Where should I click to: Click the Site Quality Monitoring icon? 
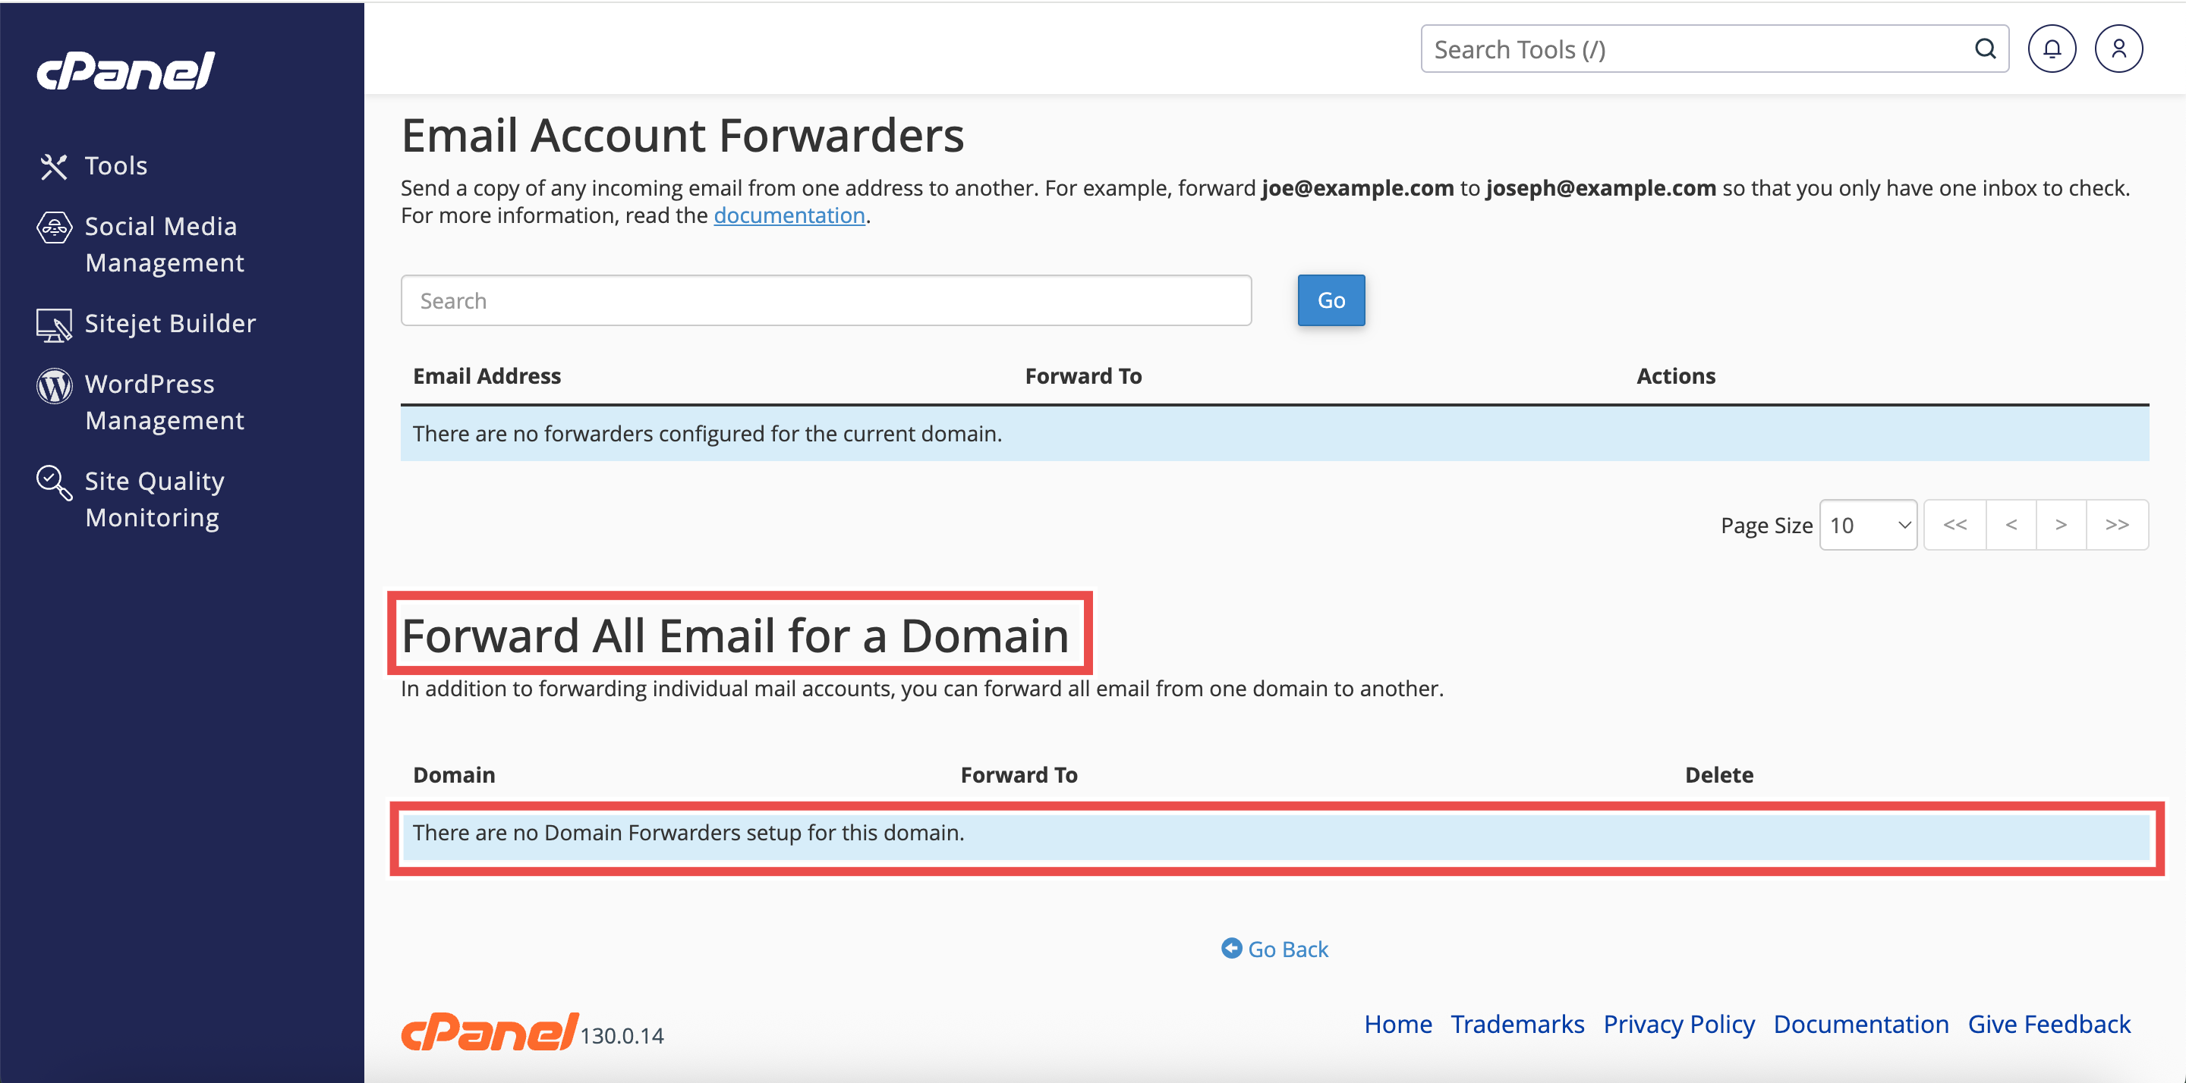[55, 482]
